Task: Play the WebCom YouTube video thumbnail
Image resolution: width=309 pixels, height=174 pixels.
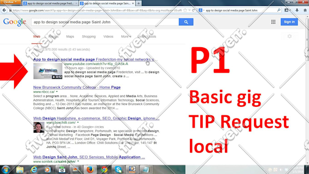Action: [48, 71]
